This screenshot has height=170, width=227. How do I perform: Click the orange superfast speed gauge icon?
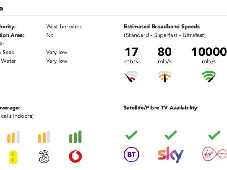coord(165,76)
